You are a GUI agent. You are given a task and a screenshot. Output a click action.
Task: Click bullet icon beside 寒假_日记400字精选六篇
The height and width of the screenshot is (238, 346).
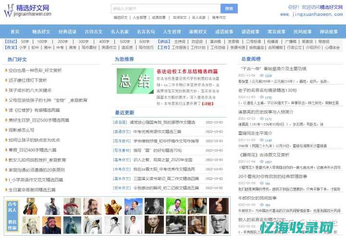pos(6,150)
